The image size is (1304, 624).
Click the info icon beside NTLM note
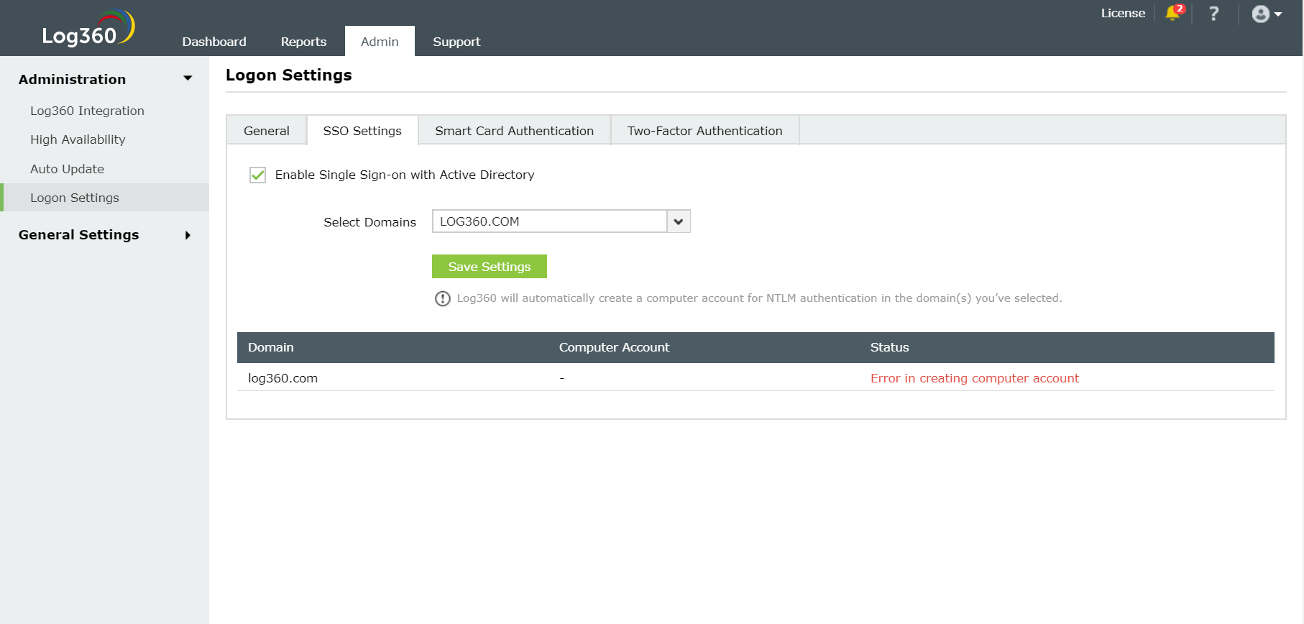coord(443,298)
